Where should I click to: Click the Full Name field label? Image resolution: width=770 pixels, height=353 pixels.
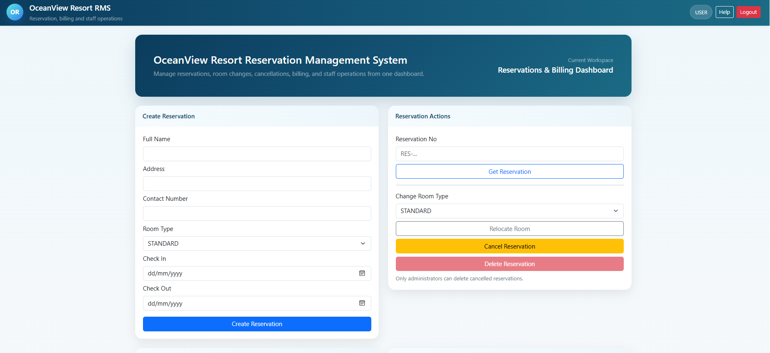click(x=156, y=139)
